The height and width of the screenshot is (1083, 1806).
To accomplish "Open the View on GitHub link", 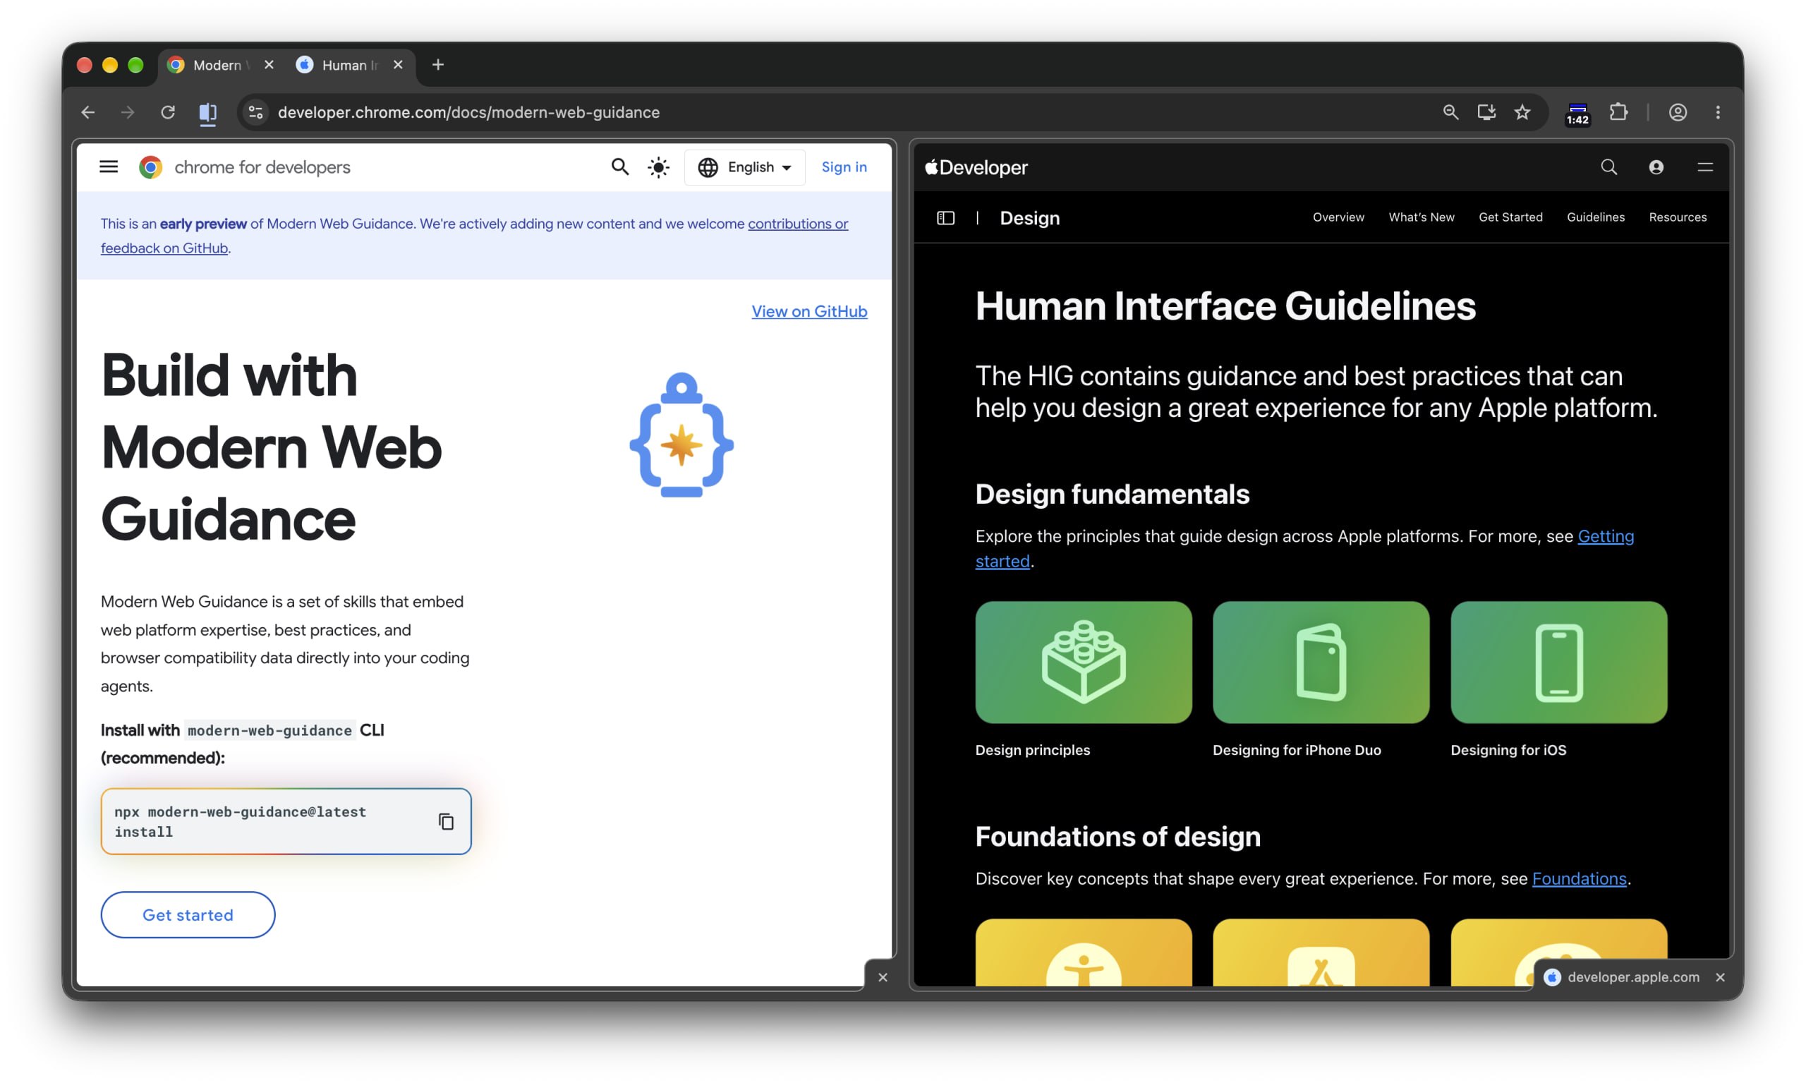I will 809,312.
